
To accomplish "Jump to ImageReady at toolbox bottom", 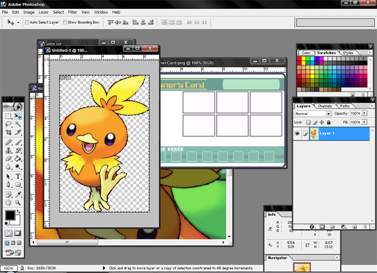I will point(13,252).
